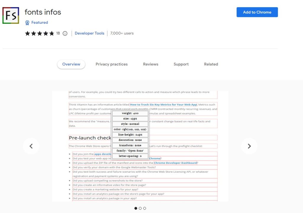This screenshot has width=303, height=213.
Task: Select the third carousel dot
Action: pyautogui.click(x=144, y=208)
